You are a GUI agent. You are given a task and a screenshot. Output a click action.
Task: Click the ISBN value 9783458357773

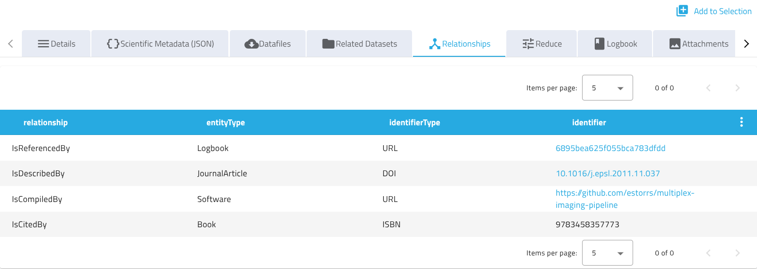tap(587, 224)
